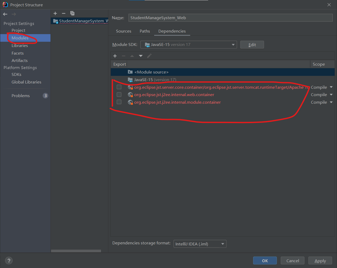Image resolution: width=337 pixels, height=268 pixels.
Task: Open SDKs platform settings
Action: point(16,75)
